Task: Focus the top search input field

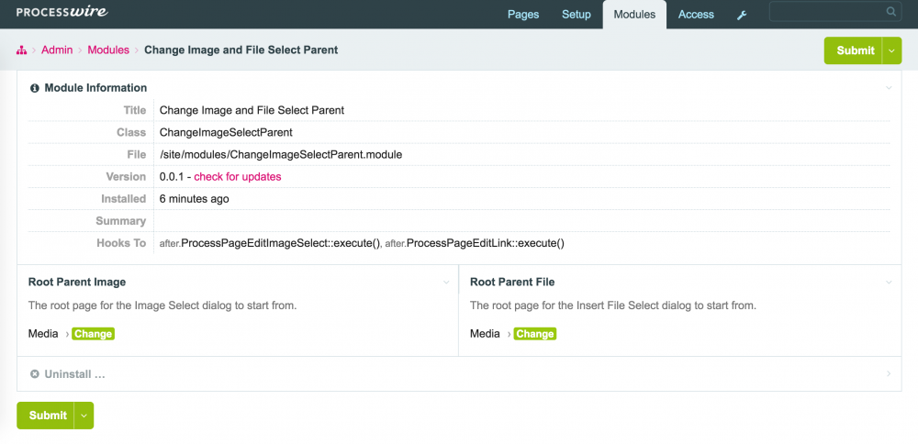Action: click(826, 12)
